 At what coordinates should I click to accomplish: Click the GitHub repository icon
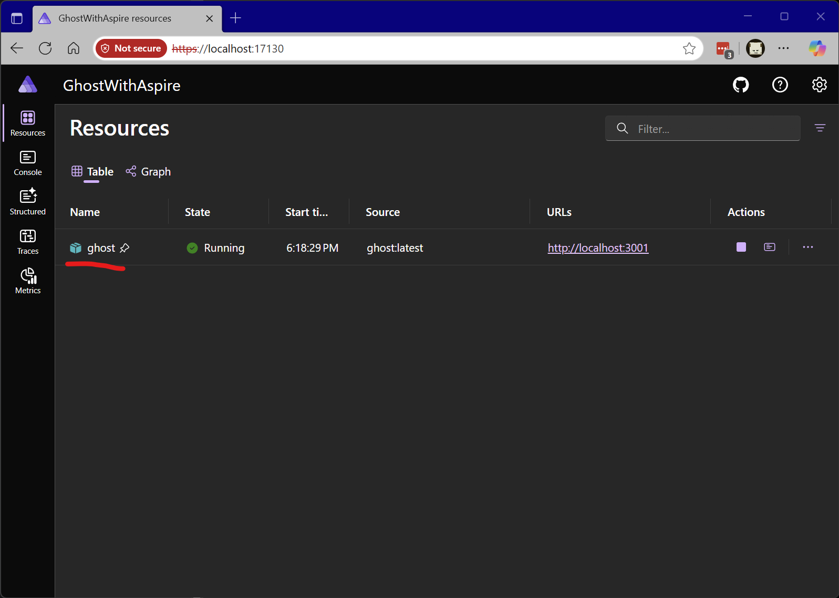(741, 85)
